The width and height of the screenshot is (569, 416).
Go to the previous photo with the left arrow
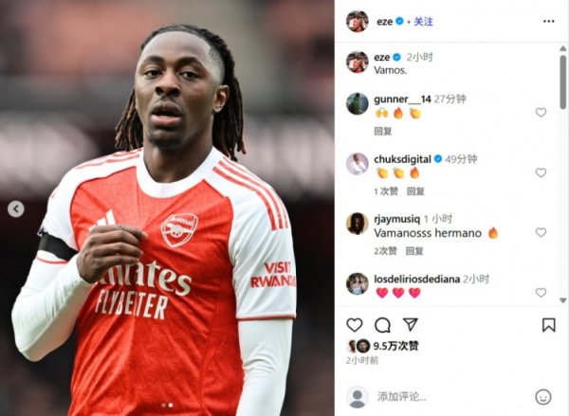point(16,208)
